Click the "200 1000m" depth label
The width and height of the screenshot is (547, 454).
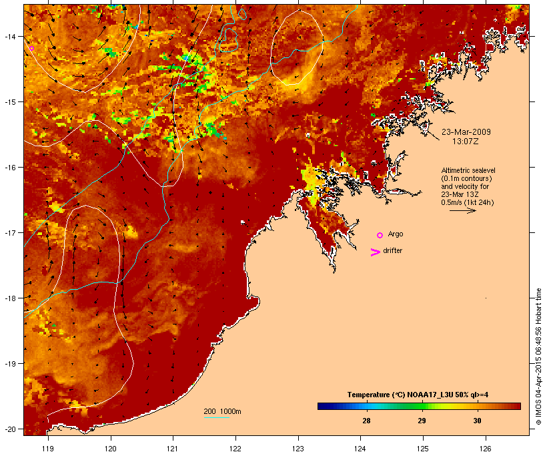(x=222, y=411)
